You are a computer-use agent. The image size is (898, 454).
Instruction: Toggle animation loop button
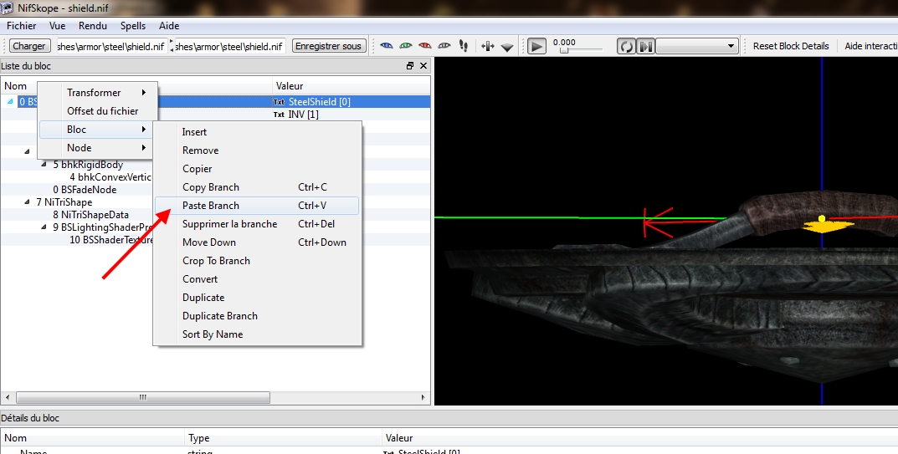625,46
